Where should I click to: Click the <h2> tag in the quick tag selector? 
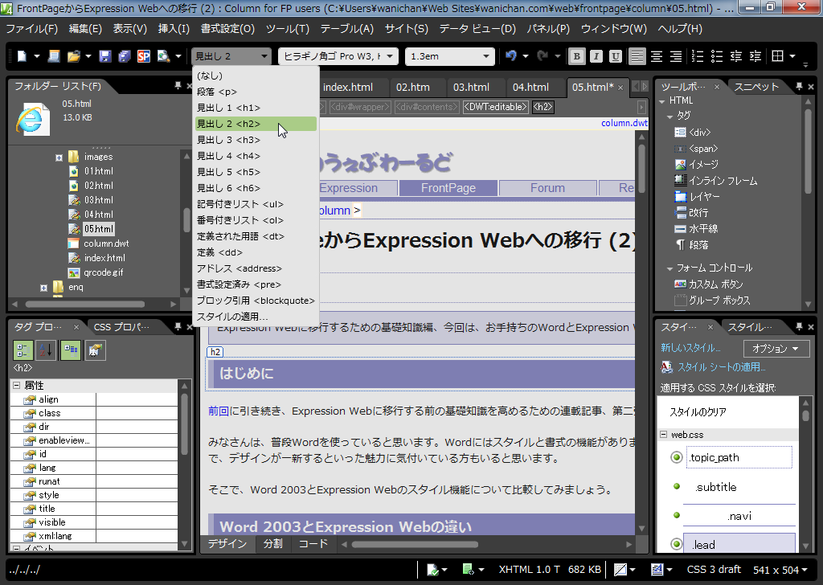(543, 107)
